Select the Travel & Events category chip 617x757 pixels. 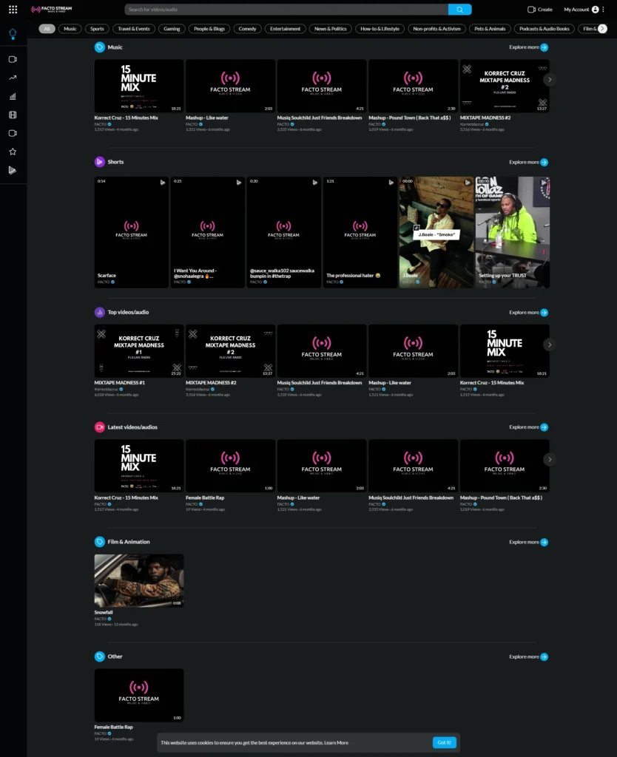pos(134,29)
